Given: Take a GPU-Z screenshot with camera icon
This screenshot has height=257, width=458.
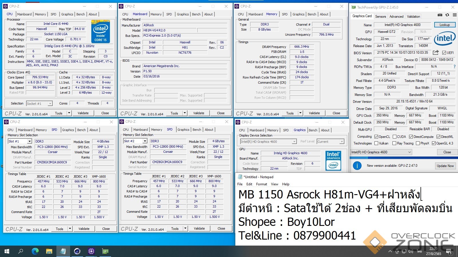Looking at the screenshot, I should [440, 15].
